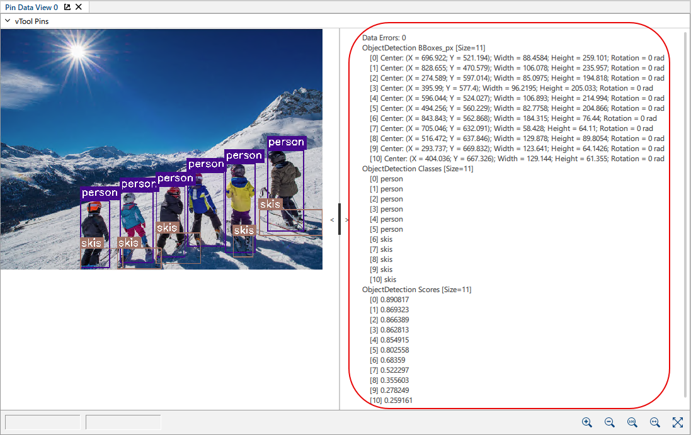This screenshot has height=435, width=691.
Task: Click the fit to window arrows icon
Action: tap(678, 422)
